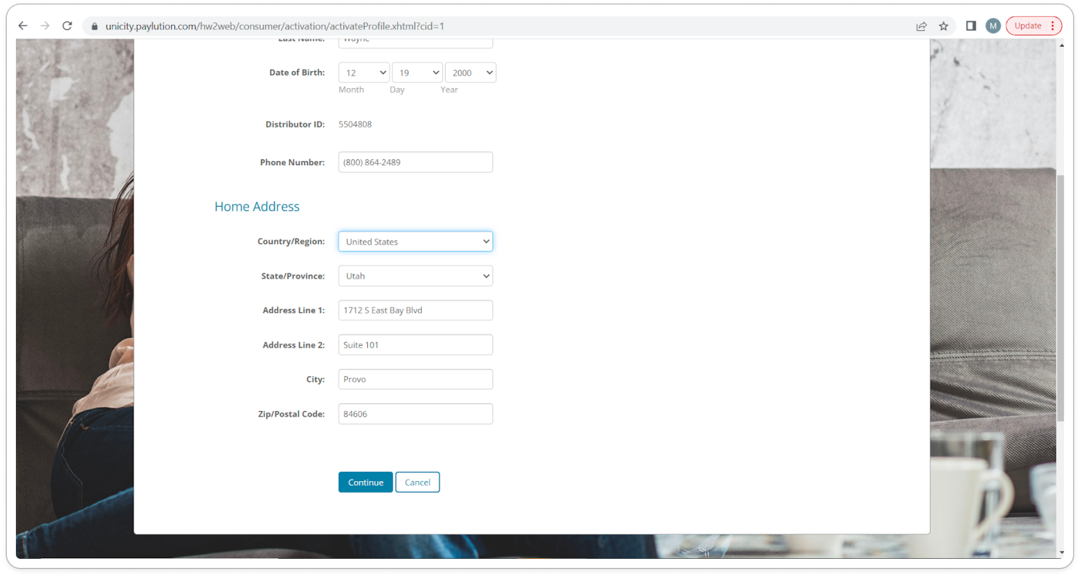
Task: Click the scrollbar up arrow
Action: [x=1061, y=45]
